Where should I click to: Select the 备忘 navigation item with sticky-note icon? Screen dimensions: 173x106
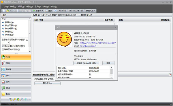pos(16,94)
